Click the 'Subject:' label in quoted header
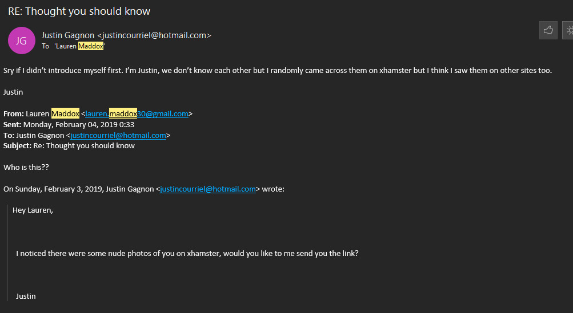573x313 pixels. coord(18,145)
